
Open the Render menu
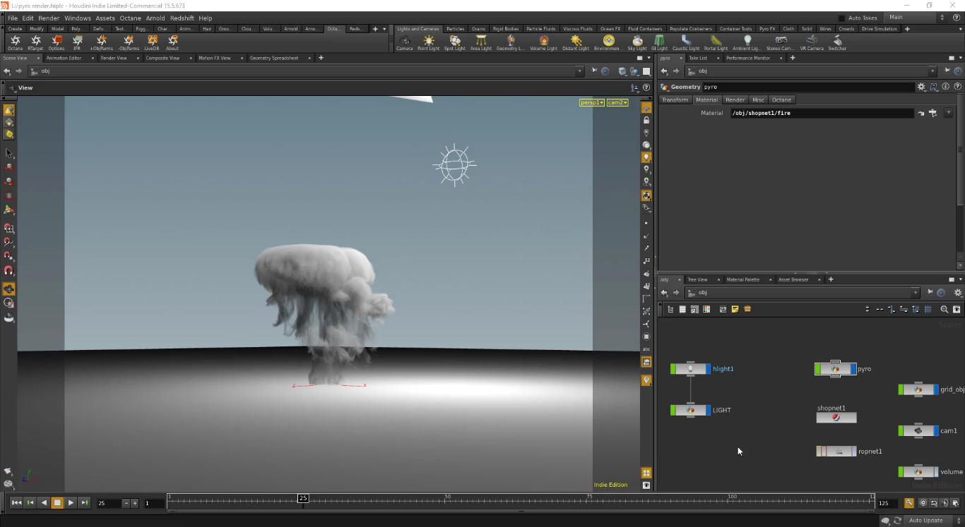click(49, 18)
